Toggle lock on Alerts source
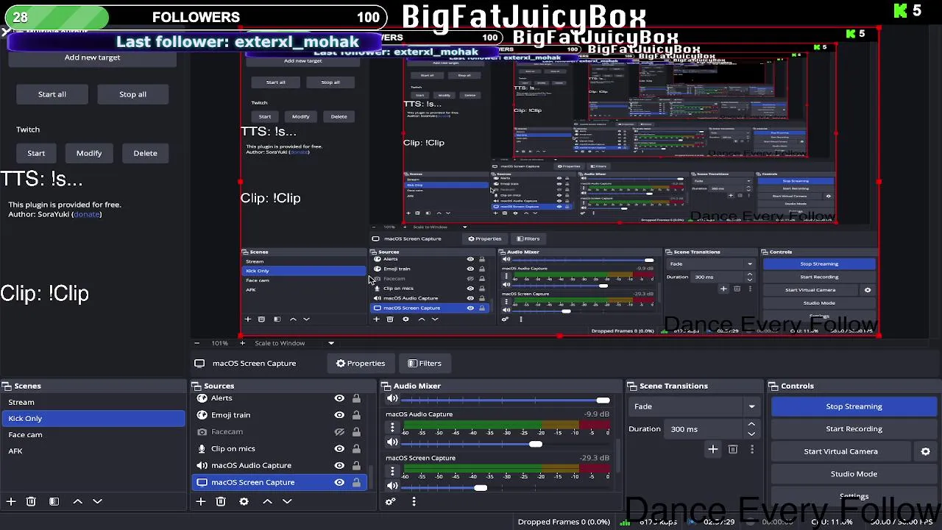Screen dimensions: 942x530 point(356,398)
